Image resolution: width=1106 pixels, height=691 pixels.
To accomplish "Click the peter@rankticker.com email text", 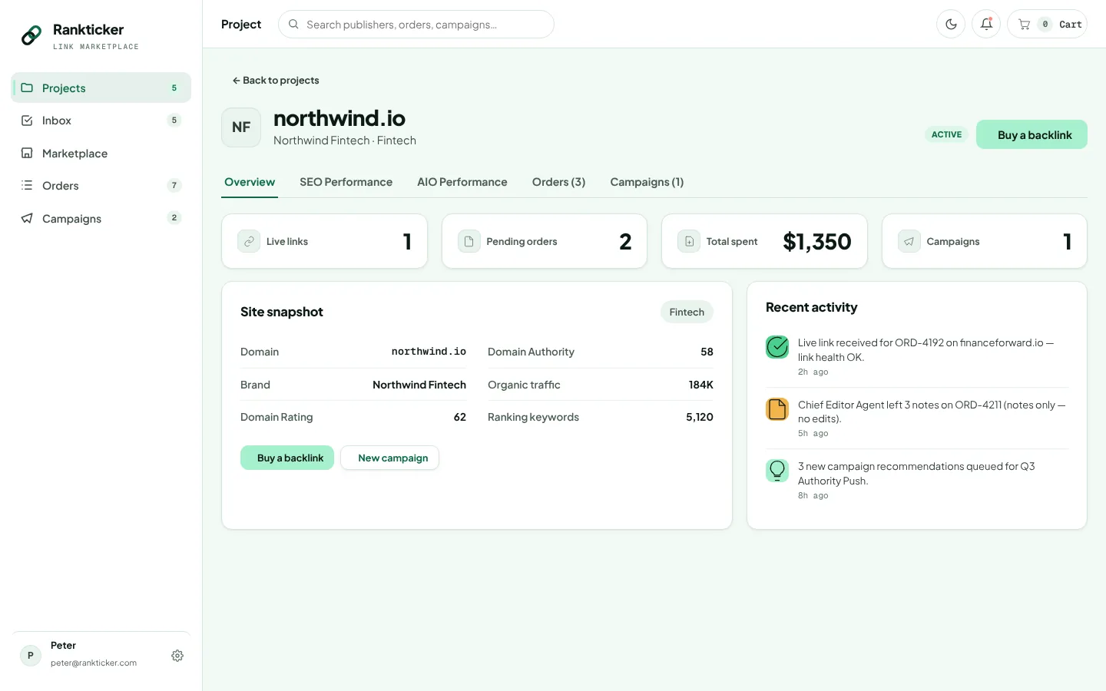I will pyautogui.click(x=94, y=663).
